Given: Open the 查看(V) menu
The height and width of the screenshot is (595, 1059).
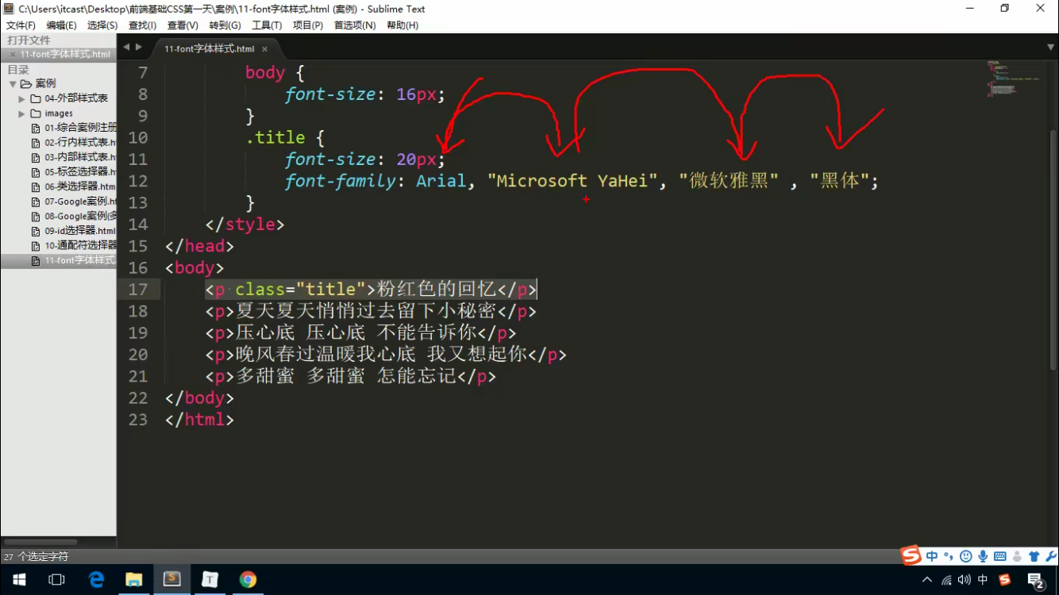Looking at the screenshot, I should [183, 25].
